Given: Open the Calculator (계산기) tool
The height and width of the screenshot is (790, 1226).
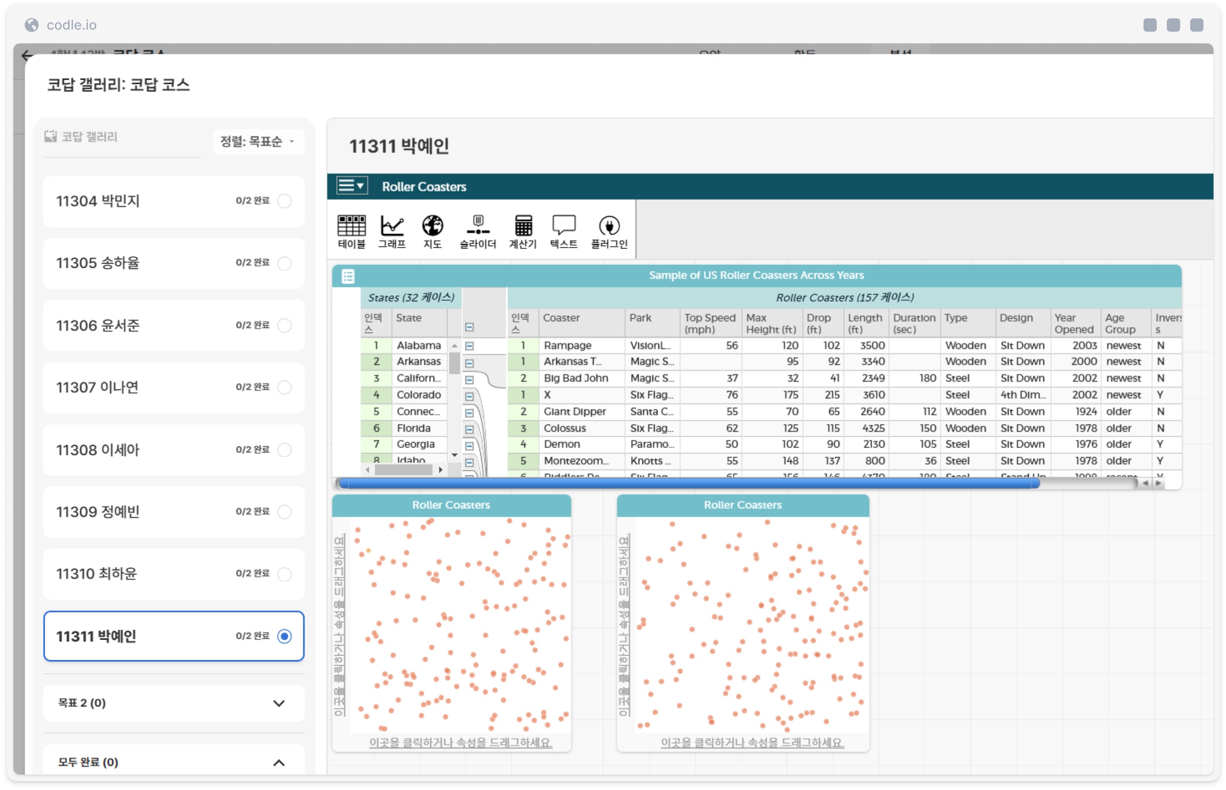Looking at the screenshot, I should coord(523,231).
